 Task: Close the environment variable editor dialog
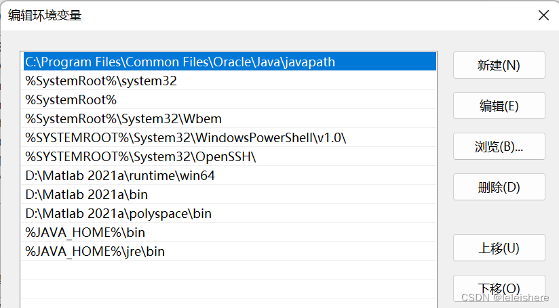[x=543, y=16]
